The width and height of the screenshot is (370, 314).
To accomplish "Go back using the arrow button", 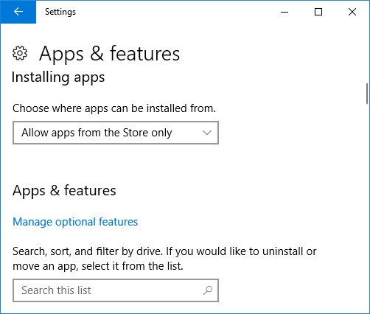I will [18, 12].
